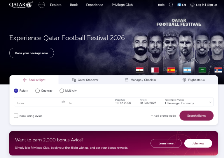The height and width of the screenshot is (158, 224).
Task: Click the swap From and To arrows
Action: [x=63, y=102]
